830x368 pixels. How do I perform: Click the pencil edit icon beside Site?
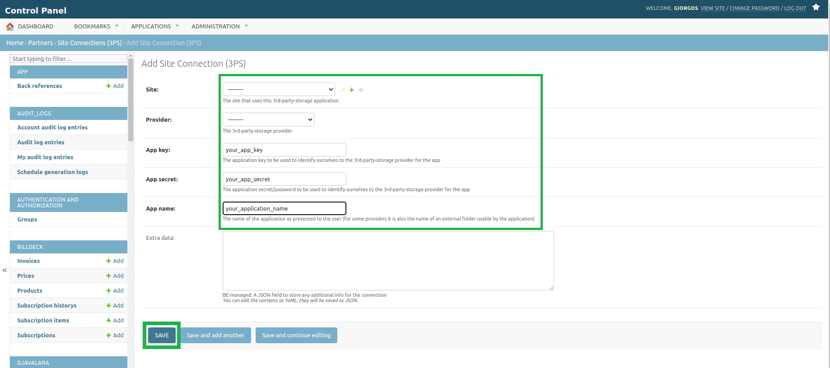pyautogui.click(x=342, y=90)
